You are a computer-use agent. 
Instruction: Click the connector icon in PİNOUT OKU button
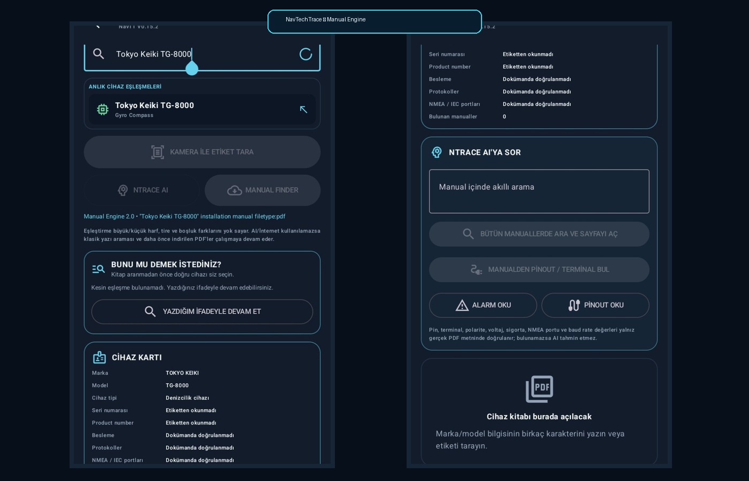(x=574, y=305)
